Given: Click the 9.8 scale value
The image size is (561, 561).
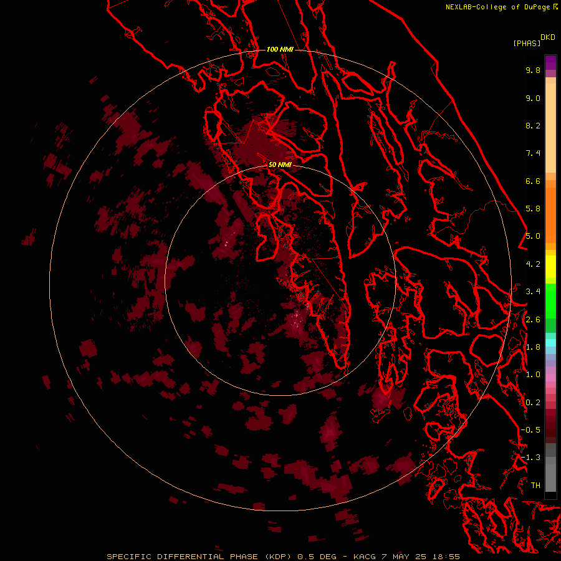Looking at the screenshot, I should click(533, 70).
